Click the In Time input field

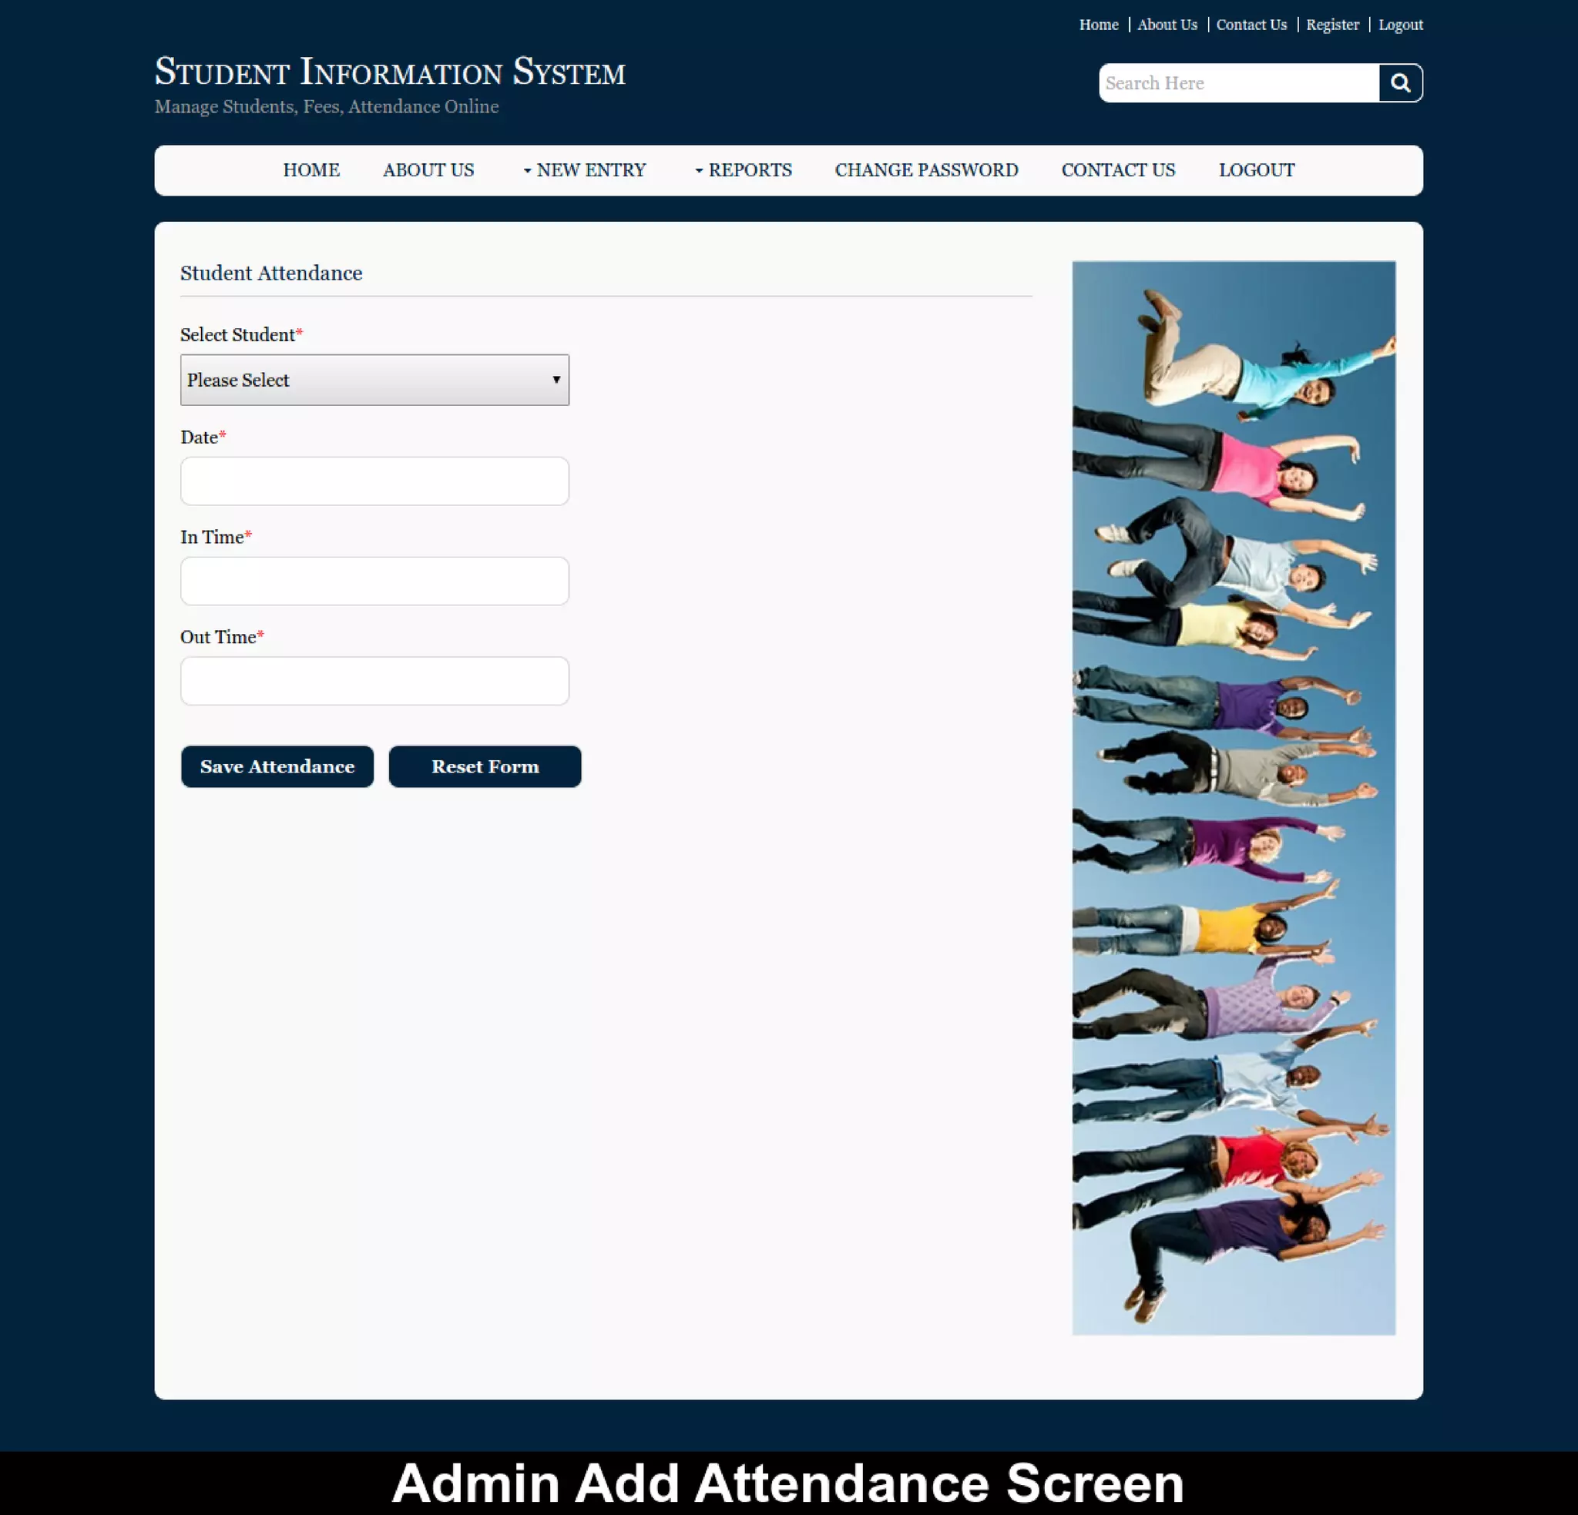tap(374, 582)
